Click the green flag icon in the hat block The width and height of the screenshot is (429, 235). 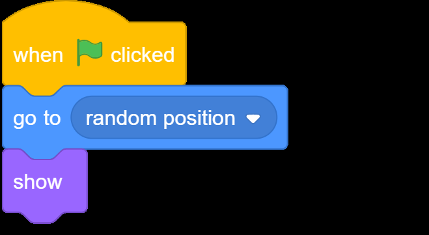(x=89, y=53)
